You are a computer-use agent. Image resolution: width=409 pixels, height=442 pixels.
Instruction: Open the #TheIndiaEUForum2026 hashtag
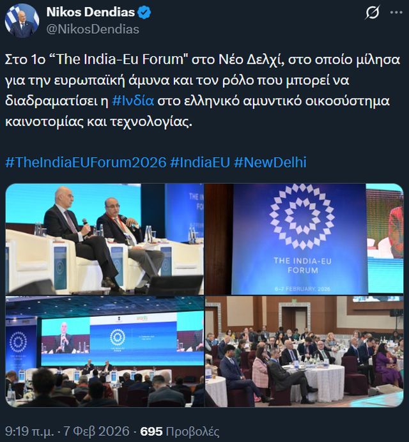tap(86, 162)
